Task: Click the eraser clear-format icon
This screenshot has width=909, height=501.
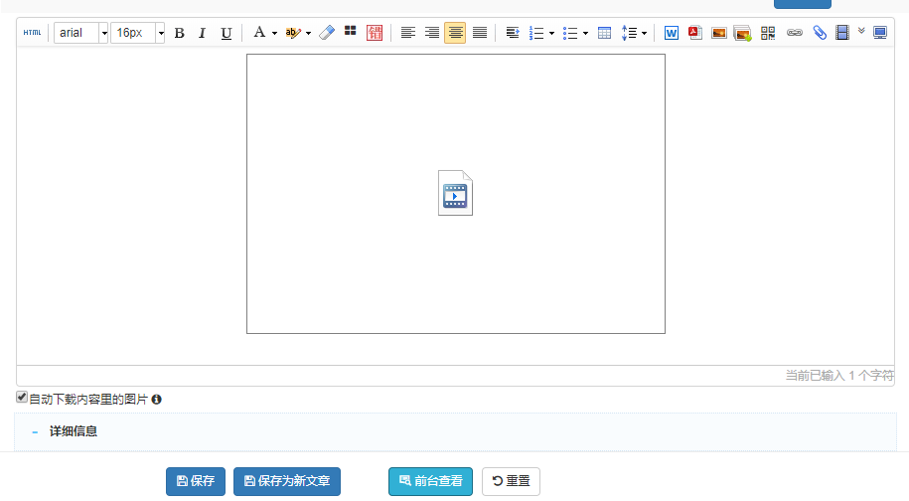Action: [327, 33]
